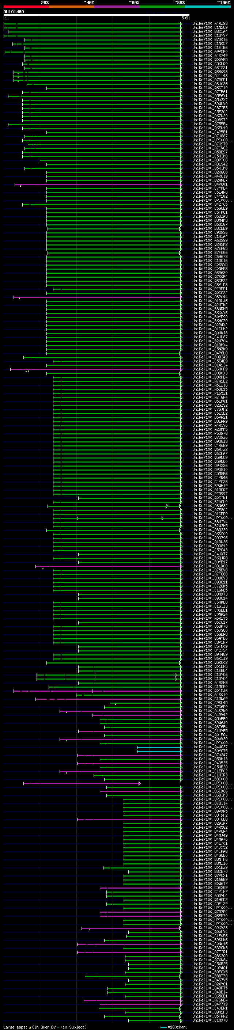
Task: Click the UniRef100_O93814 label
Action: [210, 598]
